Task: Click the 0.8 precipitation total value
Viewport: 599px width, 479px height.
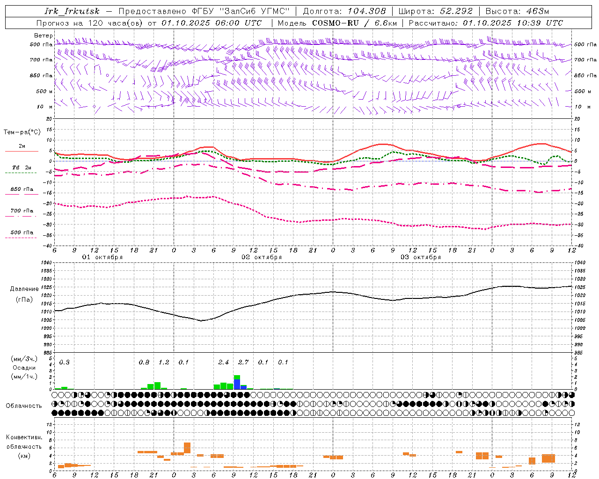Action: 144,363
